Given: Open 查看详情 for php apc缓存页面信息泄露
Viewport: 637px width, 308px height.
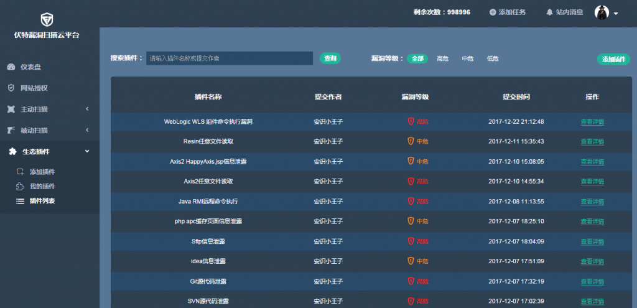Looking at the screenshot, I should [x=592, y=222].
